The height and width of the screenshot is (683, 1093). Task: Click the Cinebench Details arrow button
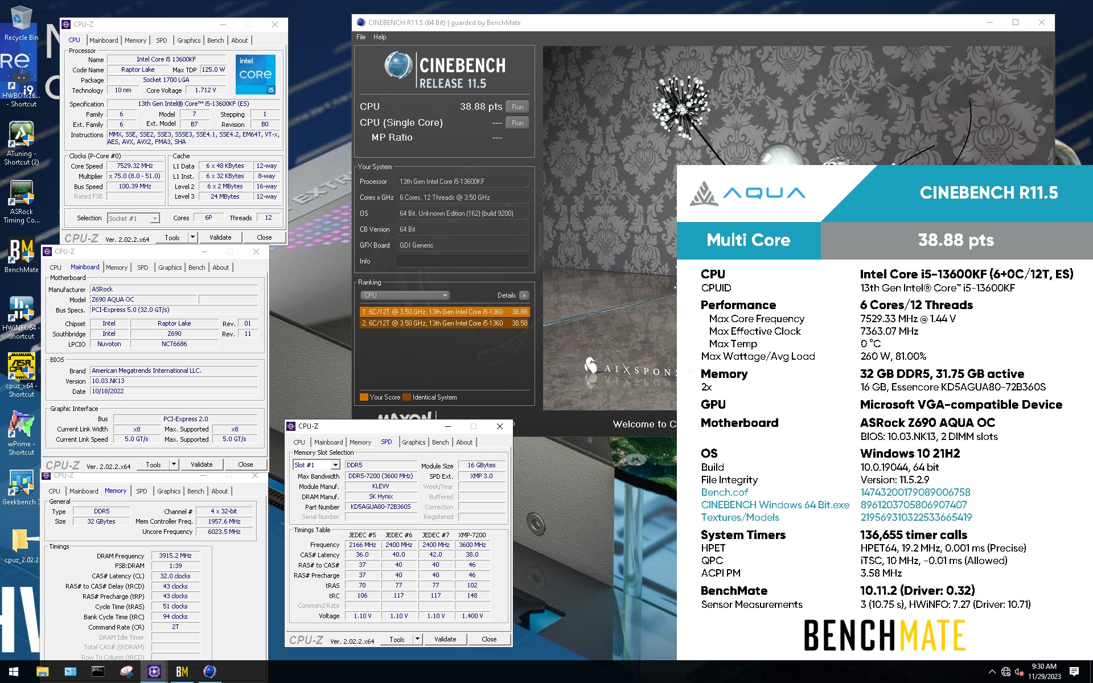tap(524, 295)
